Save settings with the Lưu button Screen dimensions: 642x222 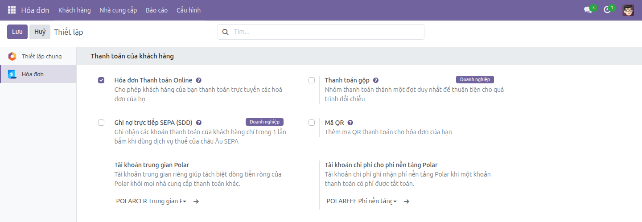tap(17, 32)
